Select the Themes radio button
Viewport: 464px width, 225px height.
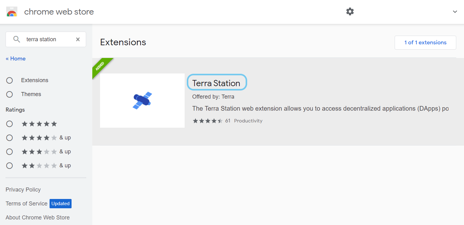pyautogui.click(x=10, y=94)
